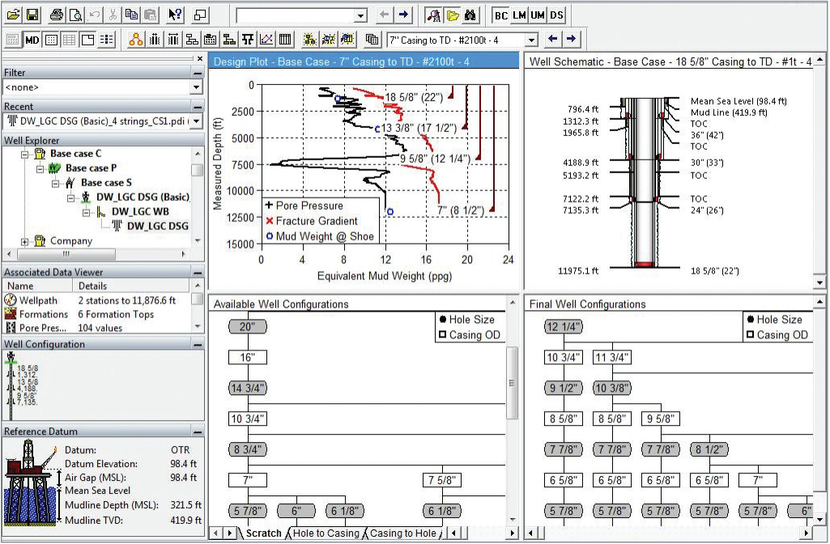The image size is (830, 544).
Task: Click the orange hierarchy nodes icon
Action: [x=136, y=39]
